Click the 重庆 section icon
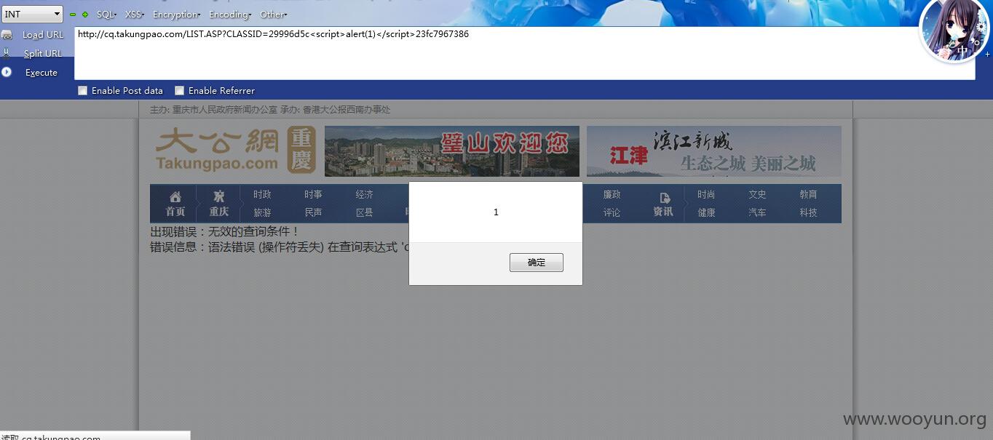Screen dimensions: 993x440 click(x=219, y=197)
